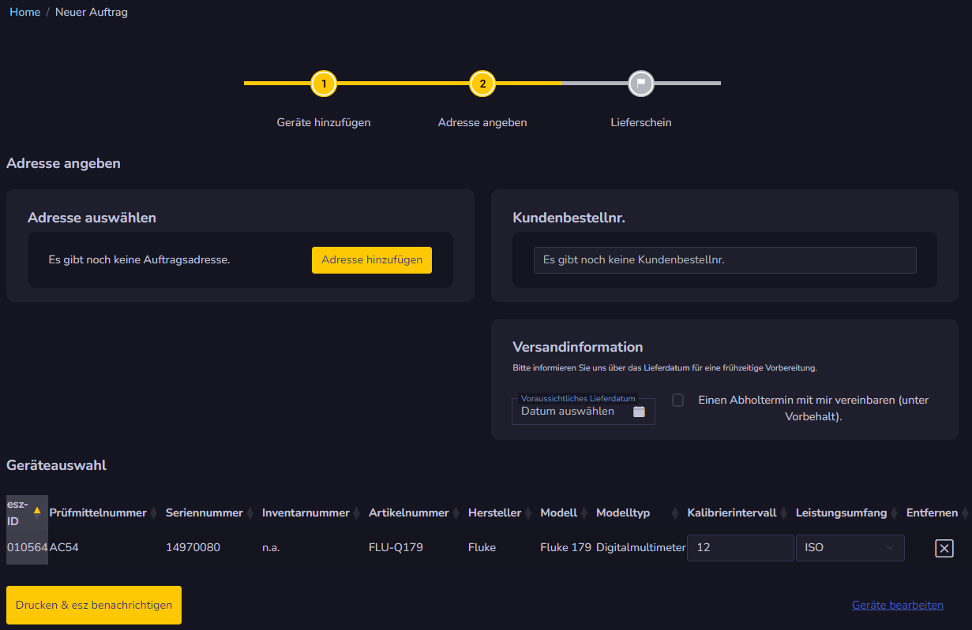Viewport: 972px width, 630px height.
Task: Navigate to Home in the breadcrumb
Action: pyautogui.click(x=24, y=12)
